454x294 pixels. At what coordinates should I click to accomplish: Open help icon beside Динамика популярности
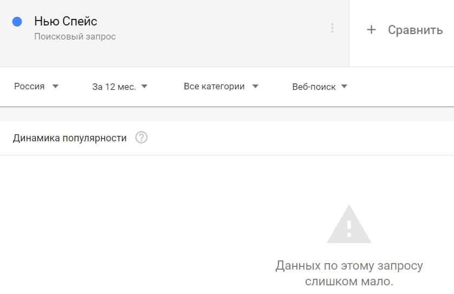tap(141, 138)
